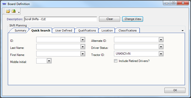
Task: Enable Include Retired Drivers checkbox
Action: [116, 61]
